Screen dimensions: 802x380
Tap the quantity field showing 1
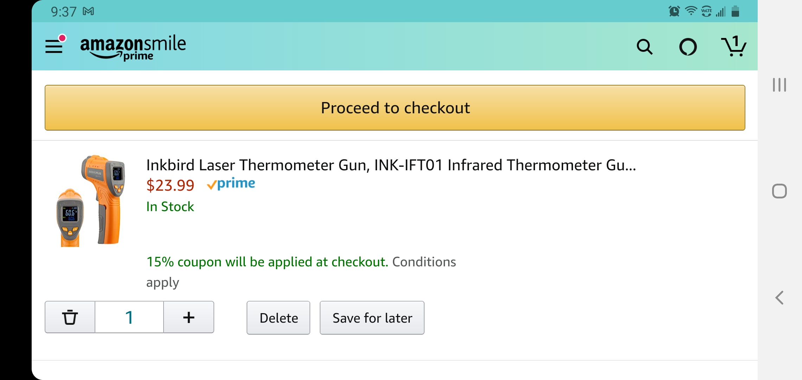tap(129, 317)
